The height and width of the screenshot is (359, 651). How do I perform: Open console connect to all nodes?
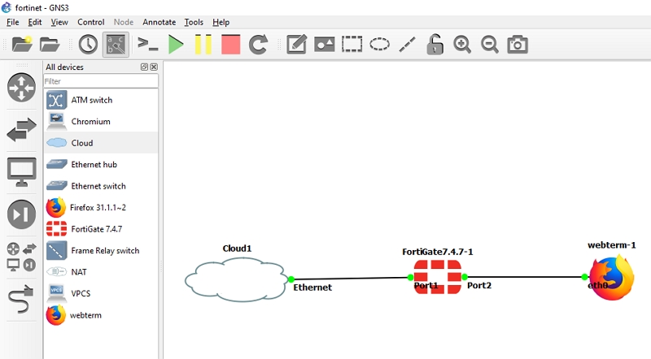(148, 45)
